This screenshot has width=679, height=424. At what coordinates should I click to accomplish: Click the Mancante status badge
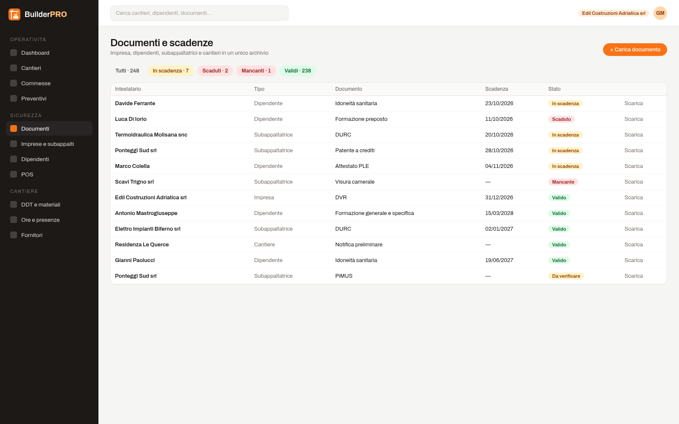pyautogui.click(x=563, y=182)
